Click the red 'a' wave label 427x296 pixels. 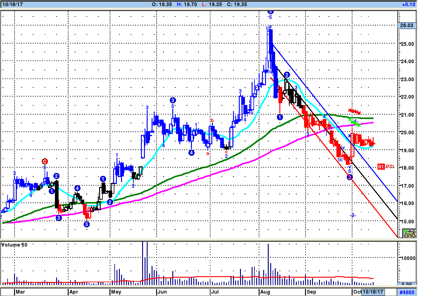(208, 153)
